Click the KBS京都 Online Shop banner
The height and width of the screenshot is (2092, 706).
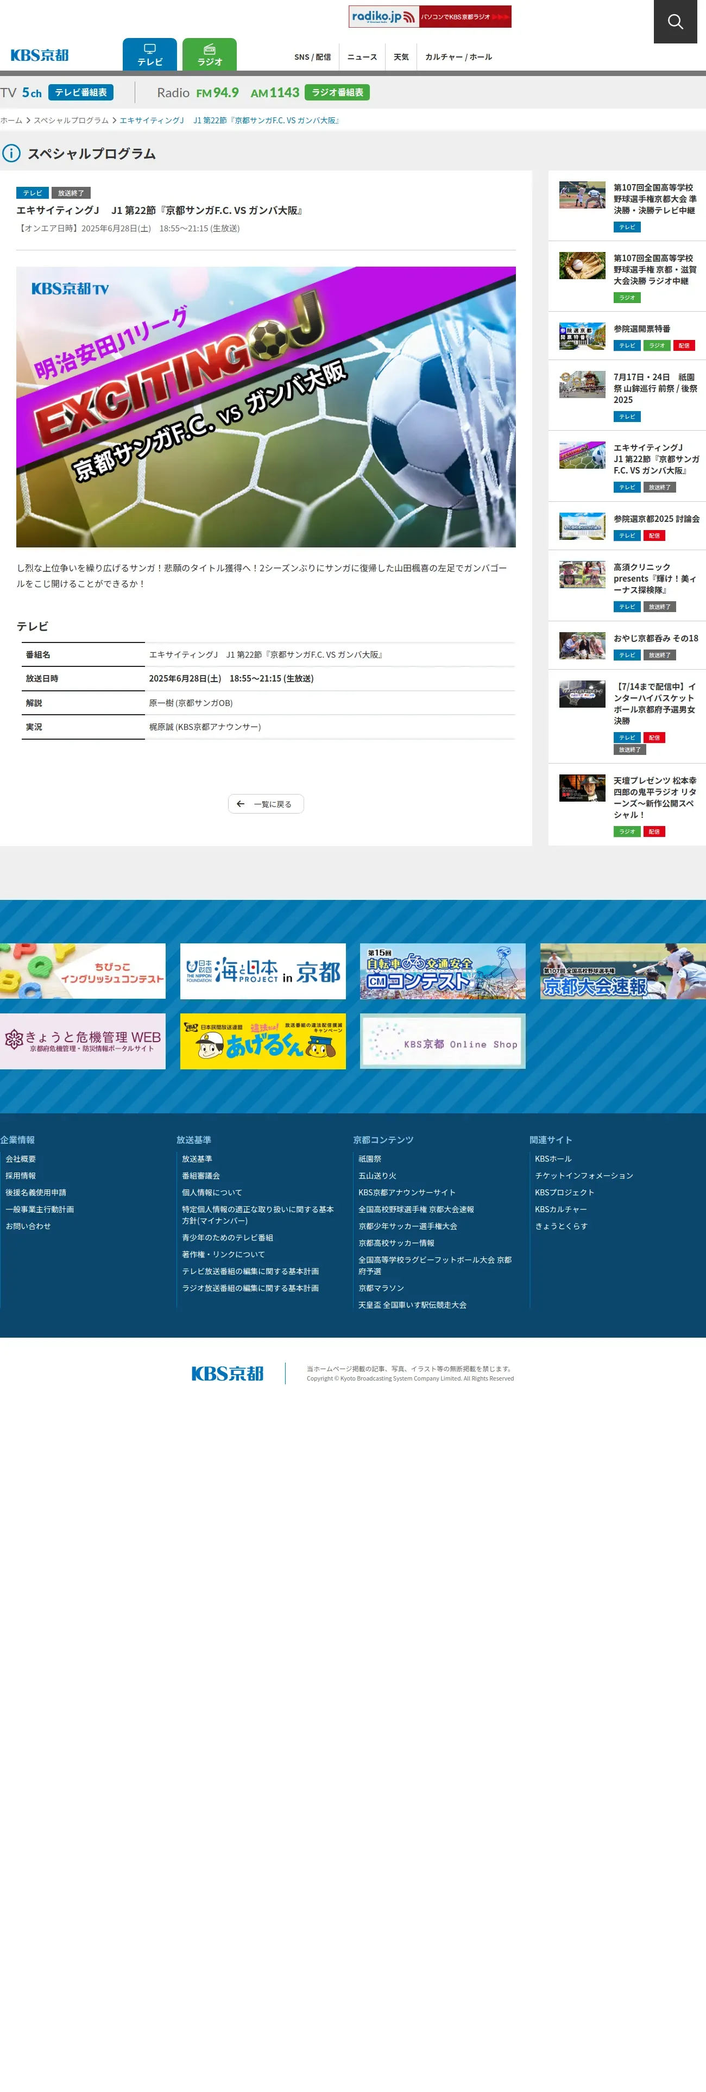point(443,1041)
